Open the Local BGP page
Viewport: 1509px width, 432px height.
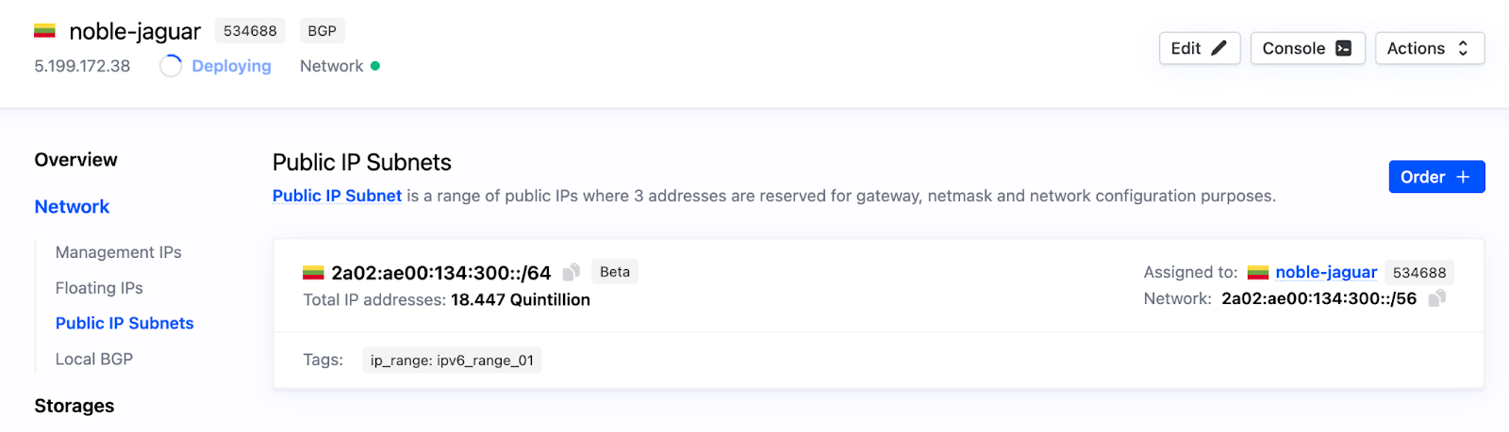tap(94, 359)
